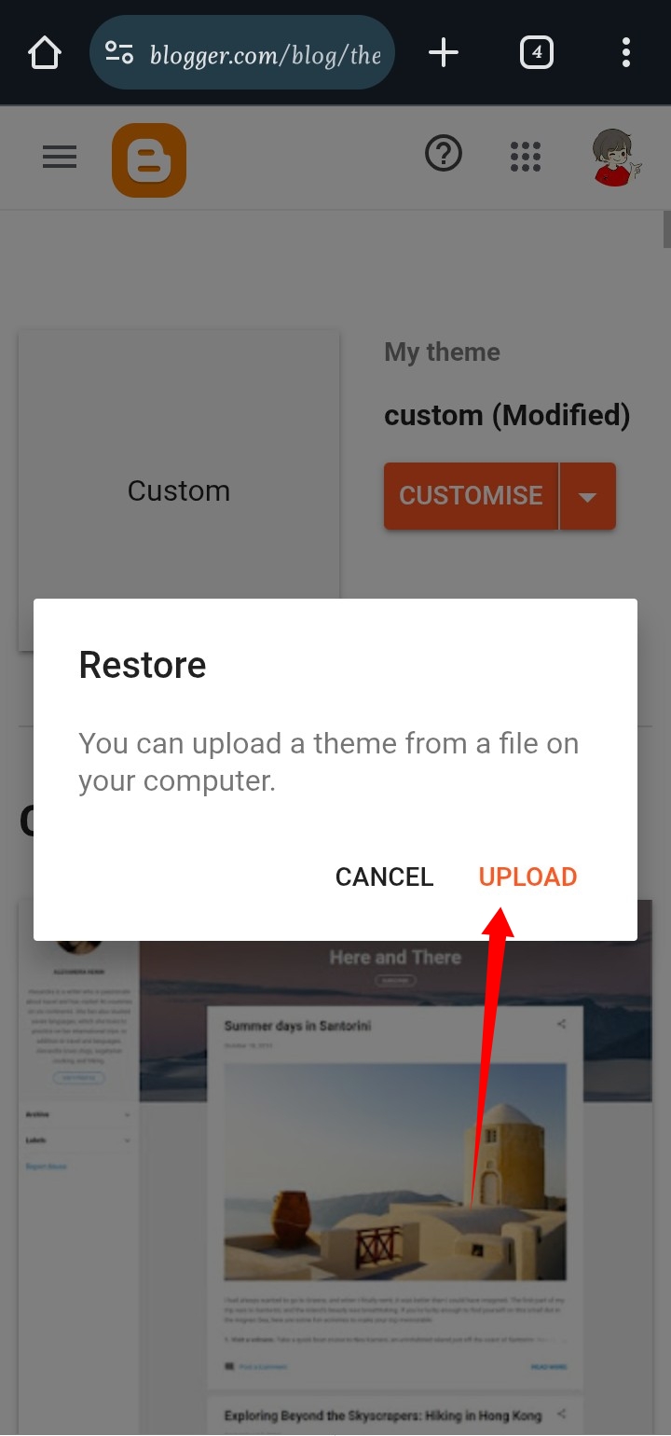
Task: Cancel the Restore dialog
Action: click(x=384, y=877)
